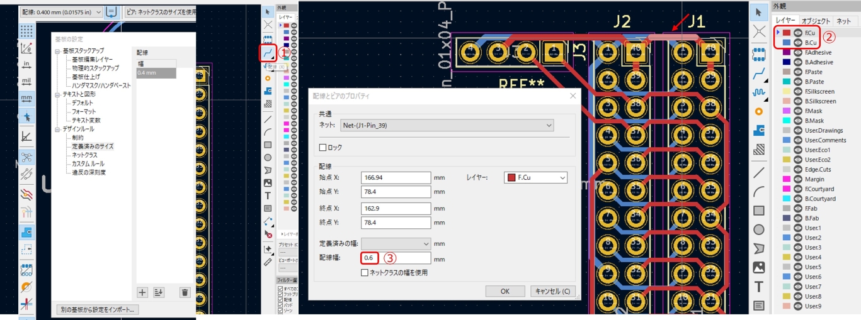Image resolution: width=861 pixels, height=320 pixels.
Task: Choose the Draw Circle tool
Action: coord(759,229)
